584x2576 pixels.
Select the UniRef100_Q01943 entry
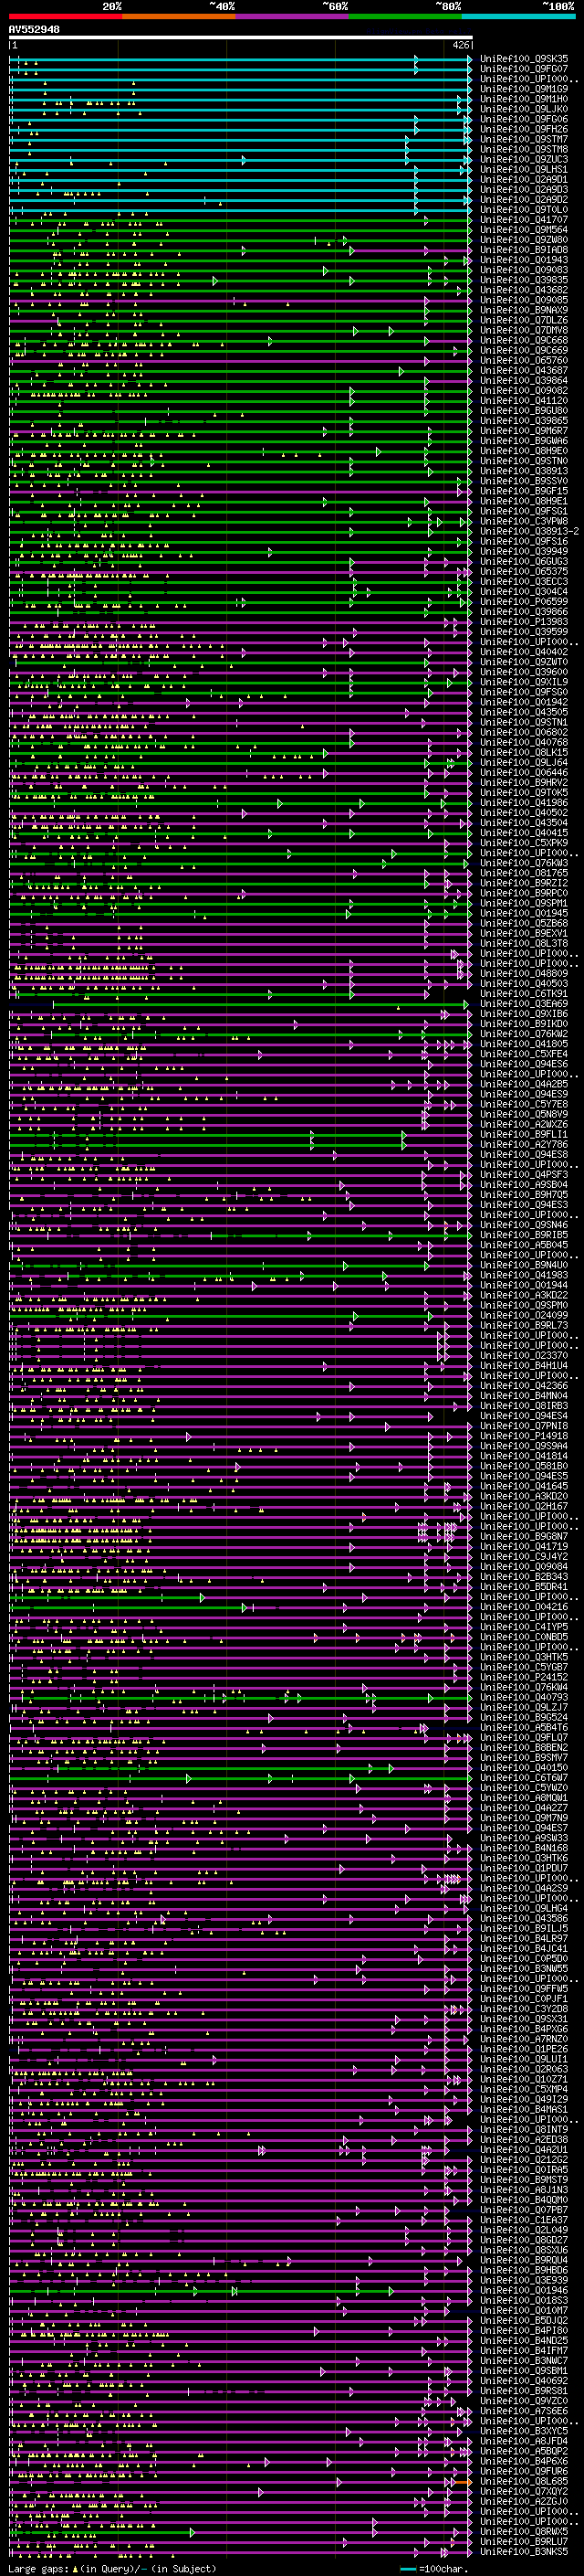click(524, 260)
